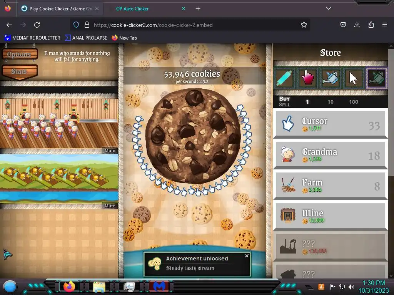
Task: Purchase a Cursor building
Action: [331, 124]
